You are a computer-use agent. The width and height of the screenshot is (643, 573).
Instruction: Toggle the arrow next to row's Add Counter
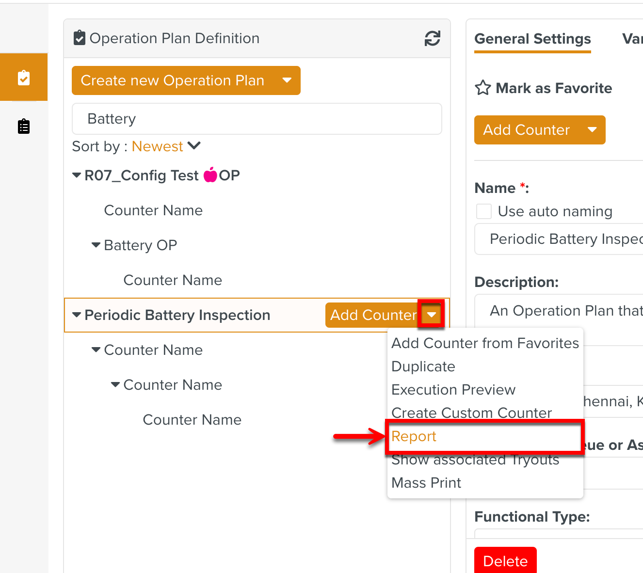coord(431,315)
